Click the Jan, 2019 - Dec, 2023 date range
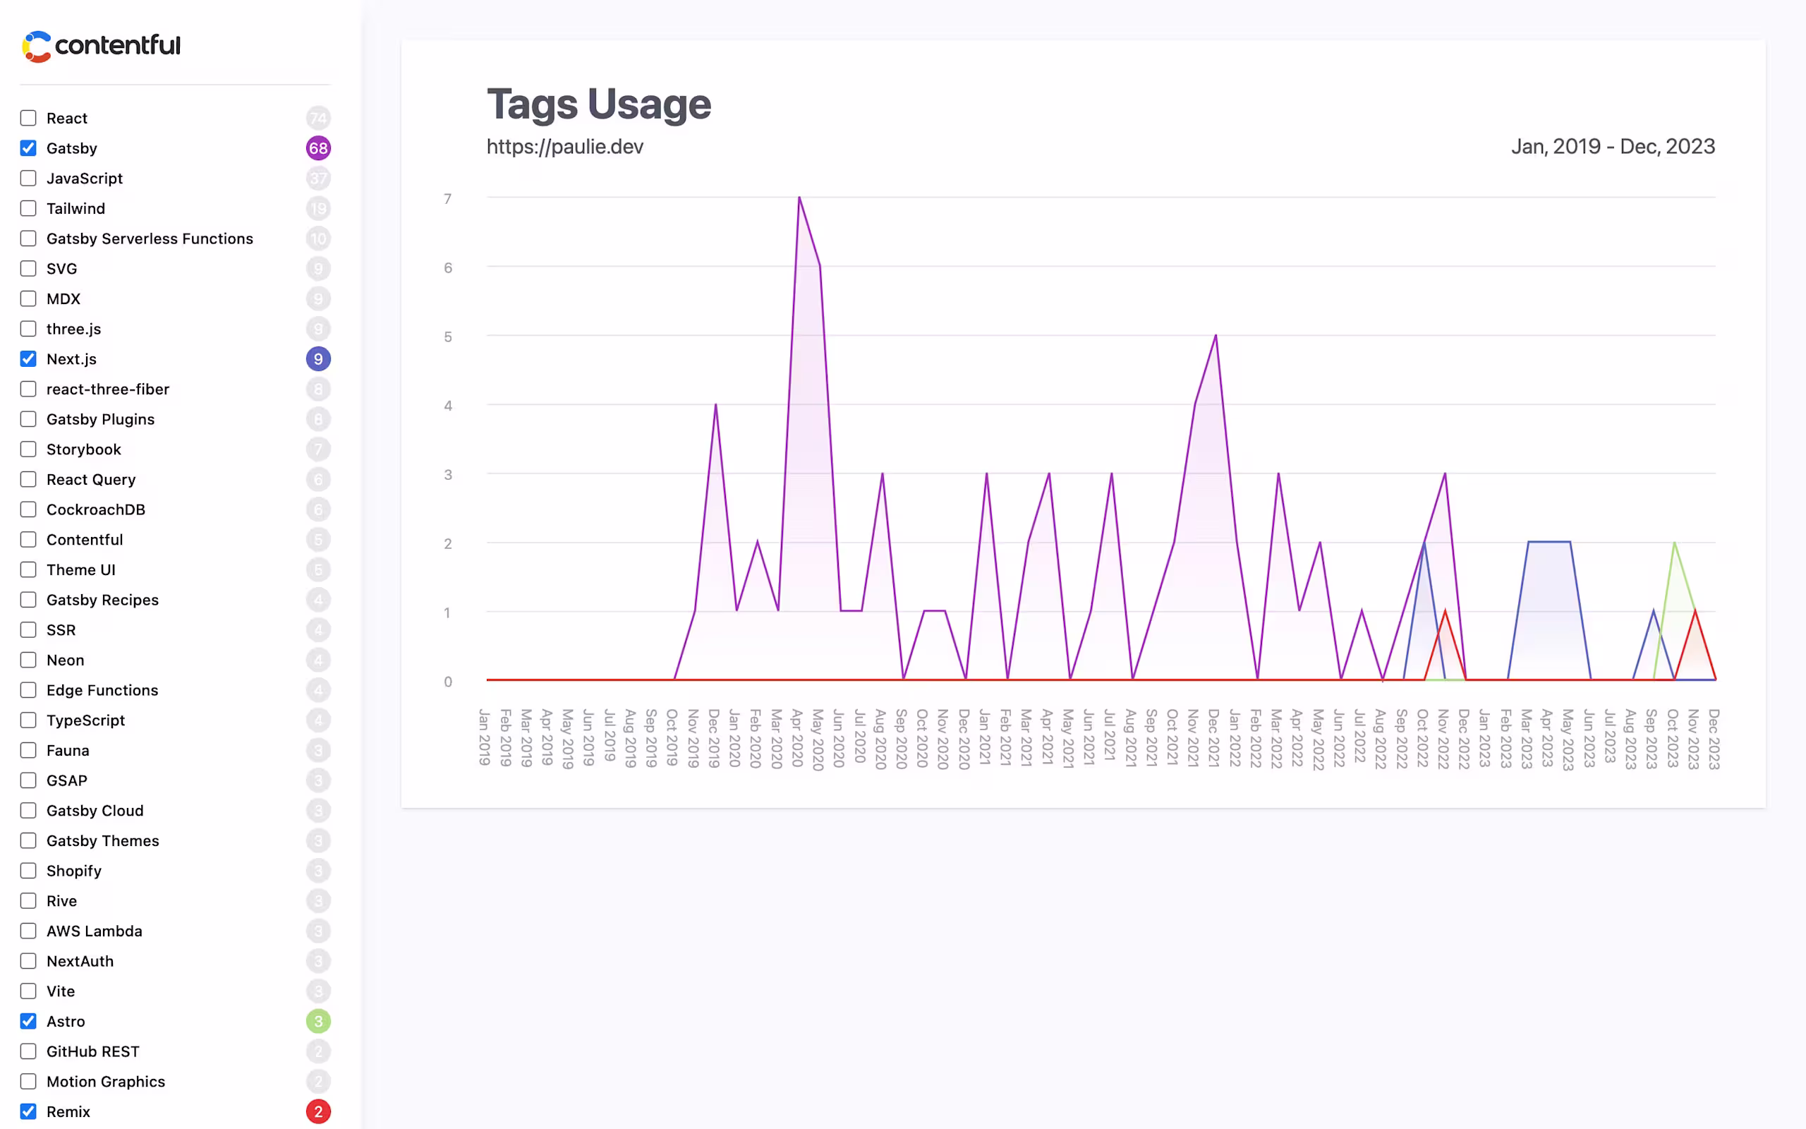 click(1613, 146)
